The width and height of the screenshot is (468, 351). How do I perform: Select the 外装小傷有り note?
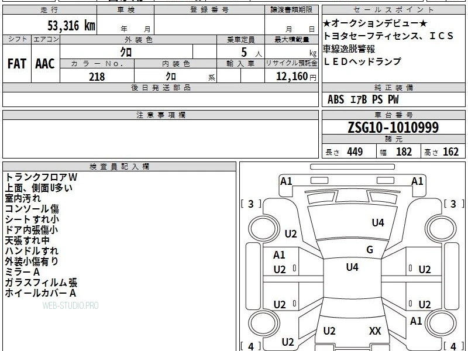click(x=32, y=261)
